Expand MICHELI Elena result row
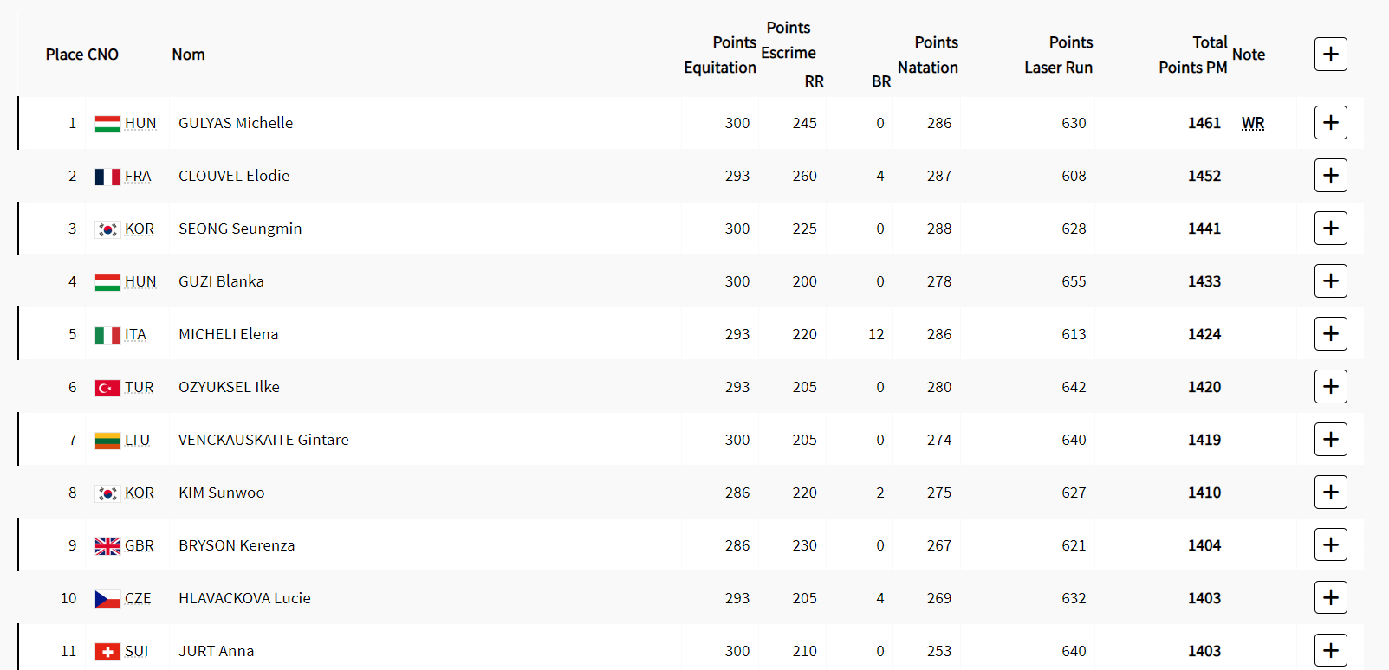1389x670 pixels. click(x=1330, y=334)
